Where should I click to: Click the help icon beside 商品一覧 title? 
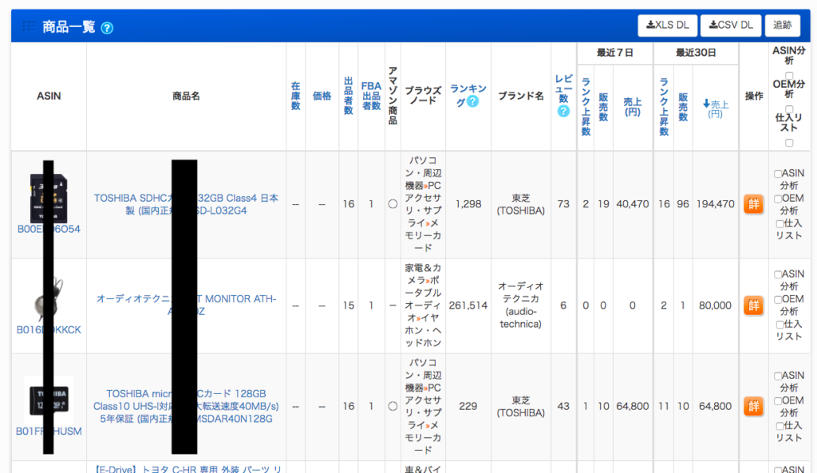tap(107, 28)
